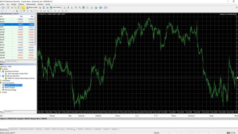This screenshot has height=134, width=238.
Task: Toggle chart auto scroll
Action: tap(88, 7)
